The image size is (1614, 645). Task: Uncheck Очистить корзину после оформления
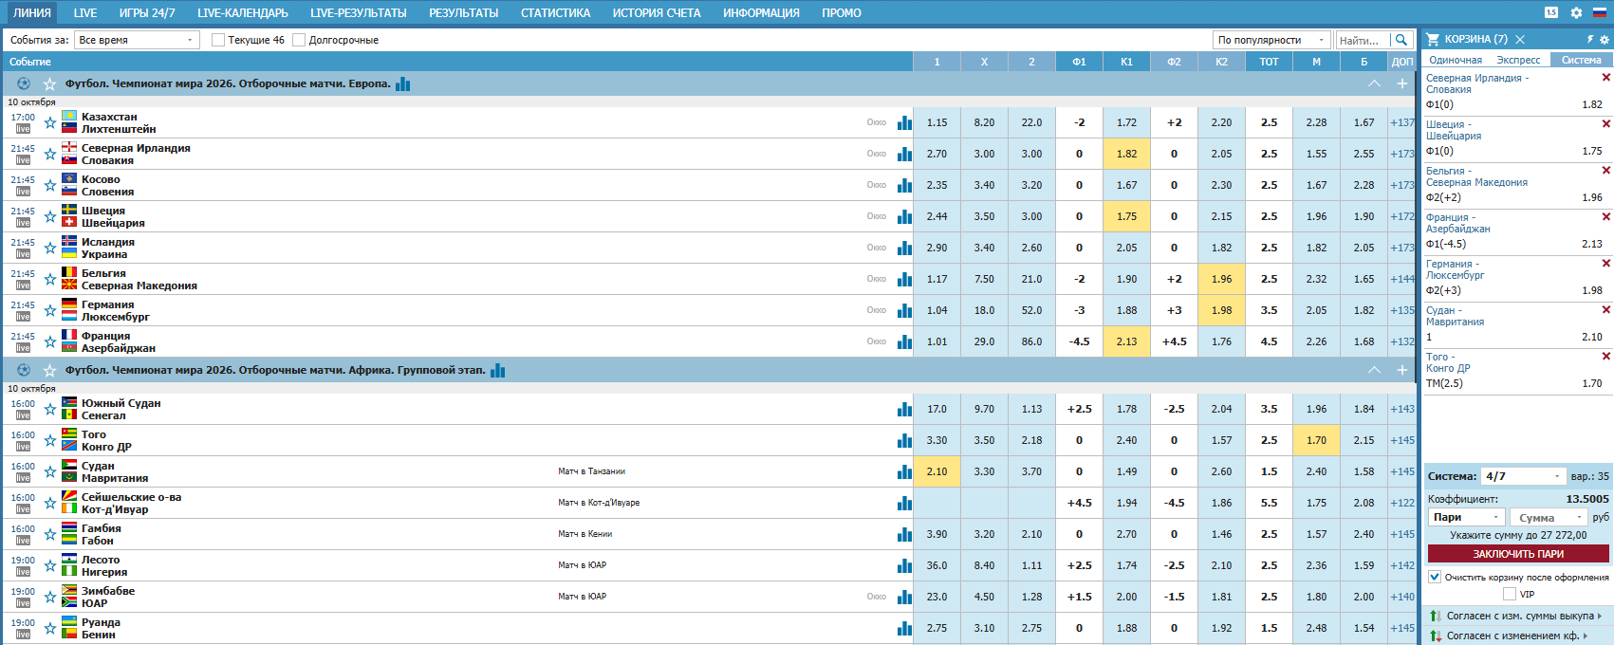click(1435, 577)
